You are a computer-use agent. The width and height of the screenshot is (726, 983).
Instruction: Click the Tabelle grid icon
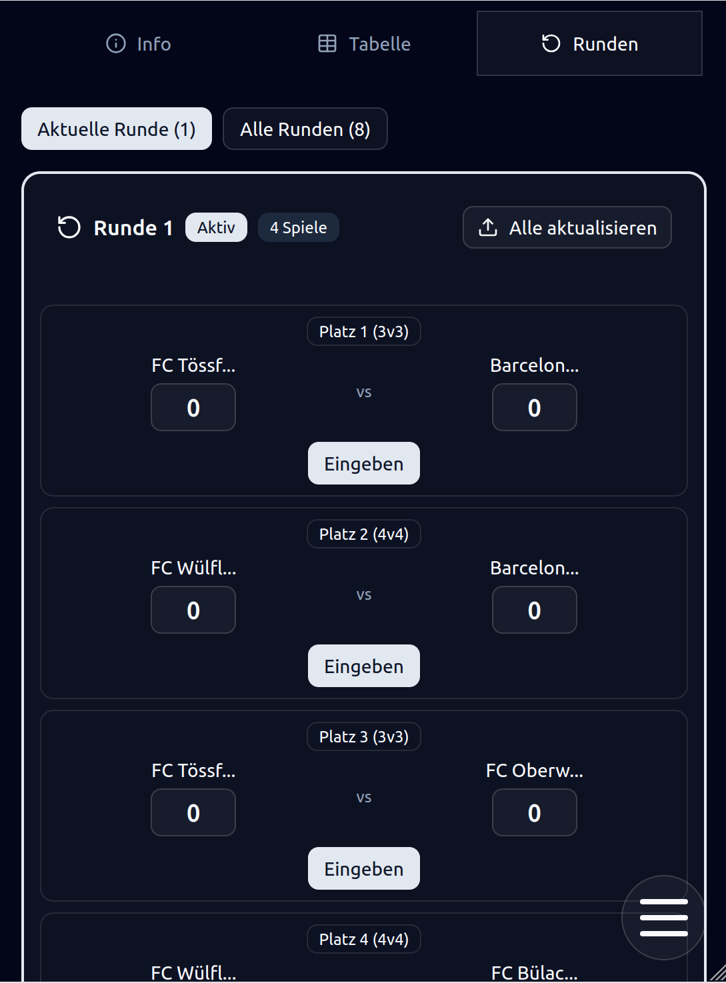pyautogui.click(x=327, y=44)
